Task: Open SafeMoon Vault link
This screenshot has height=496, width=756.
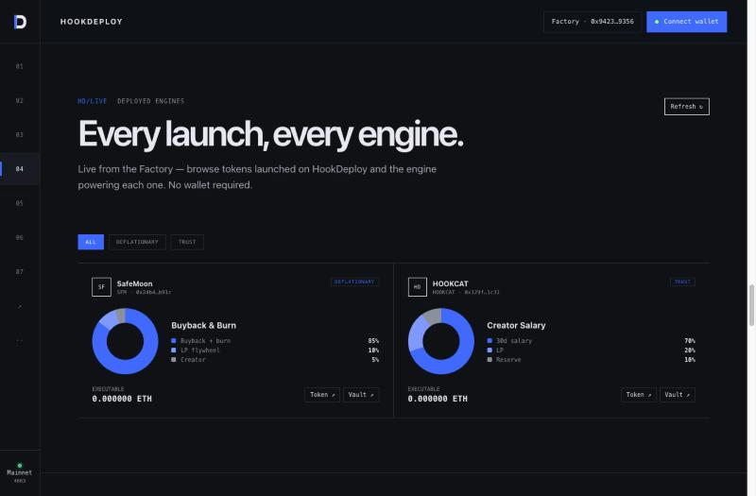Action: (x=361, y=395)
